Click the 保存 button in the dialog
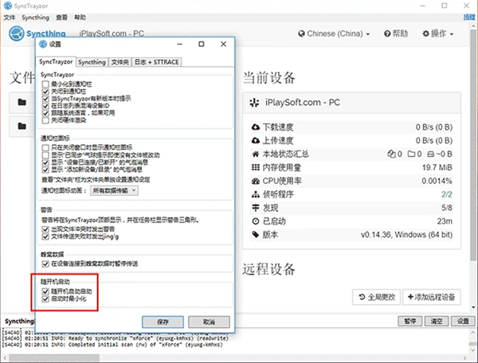Viewport: 478px width, 363px height. click(163, 322)
